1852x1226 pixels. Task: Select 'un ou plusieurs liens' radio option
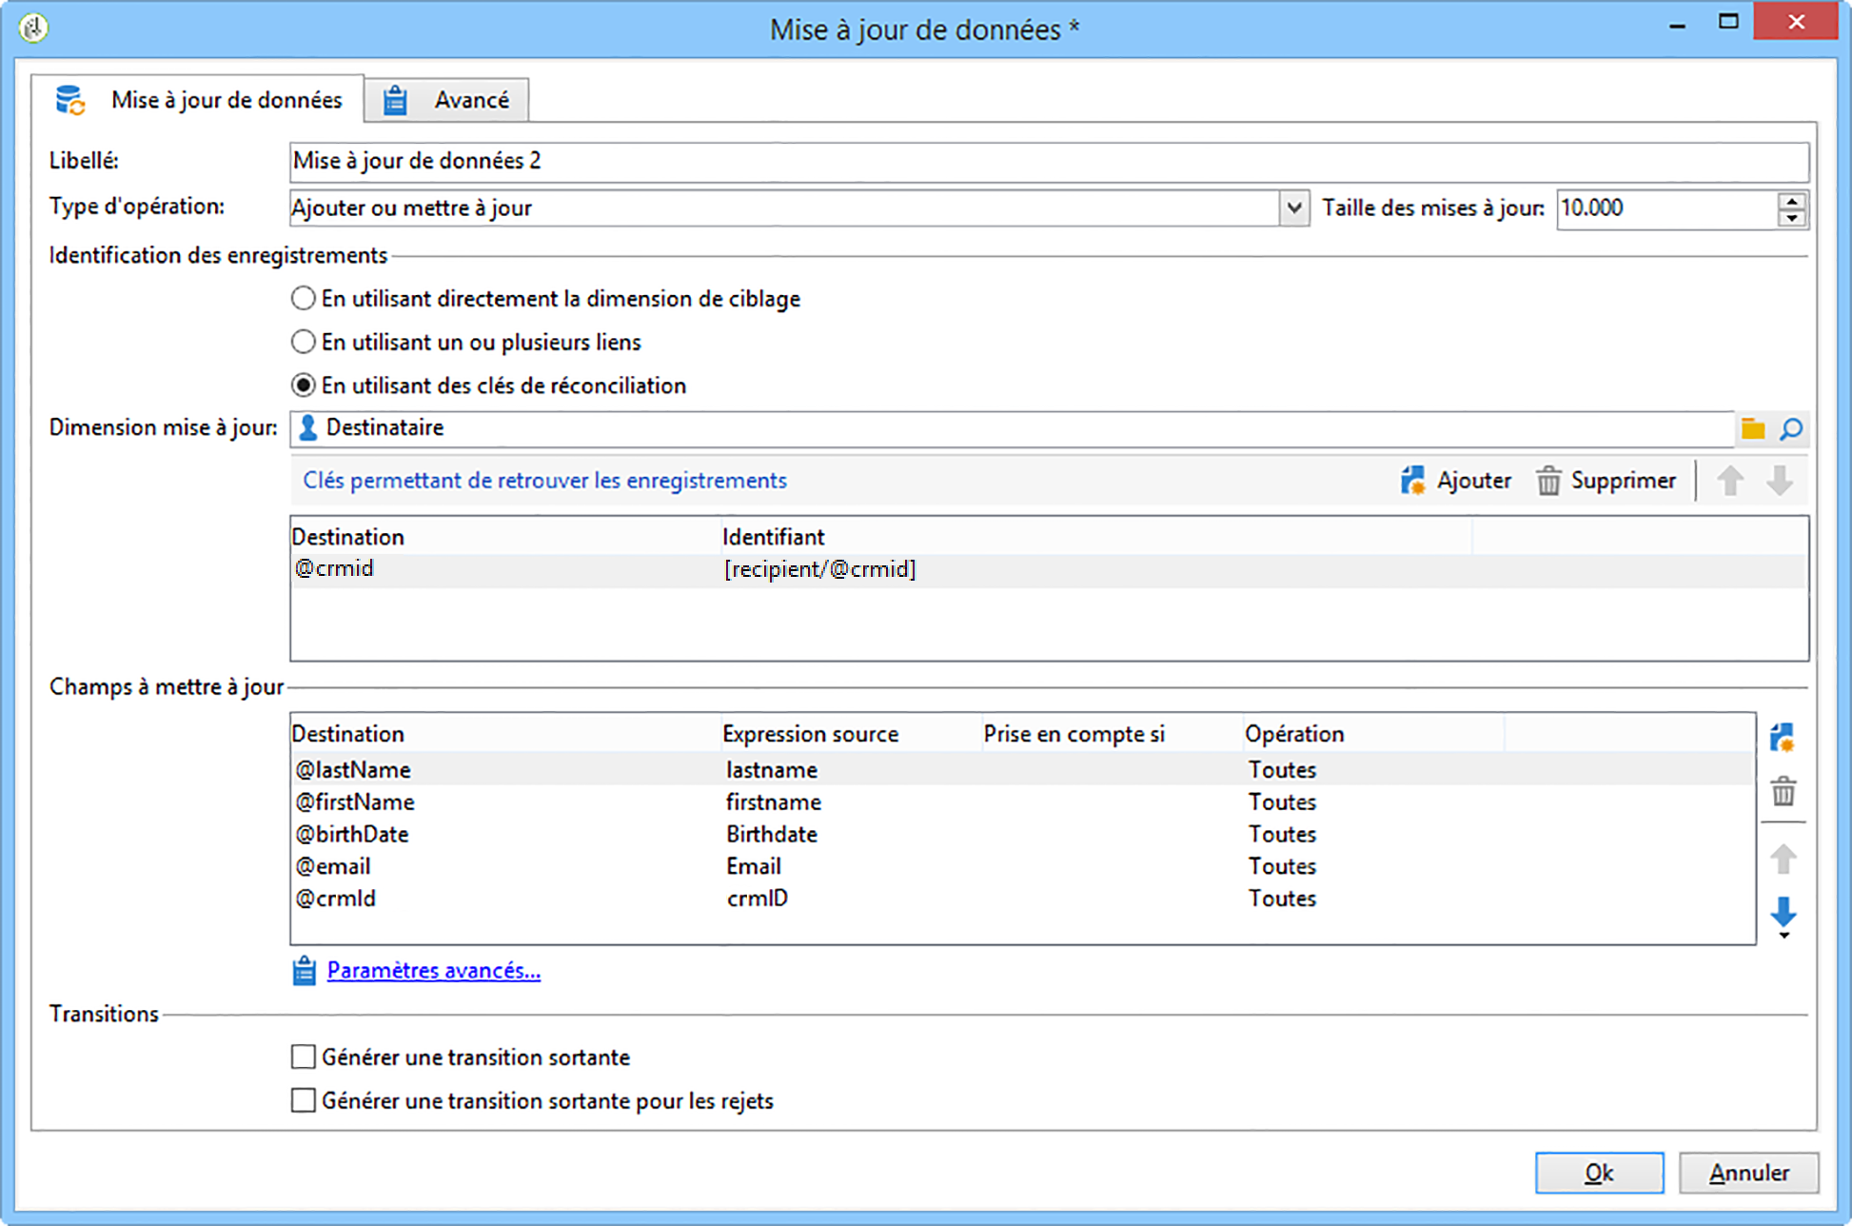303,342
